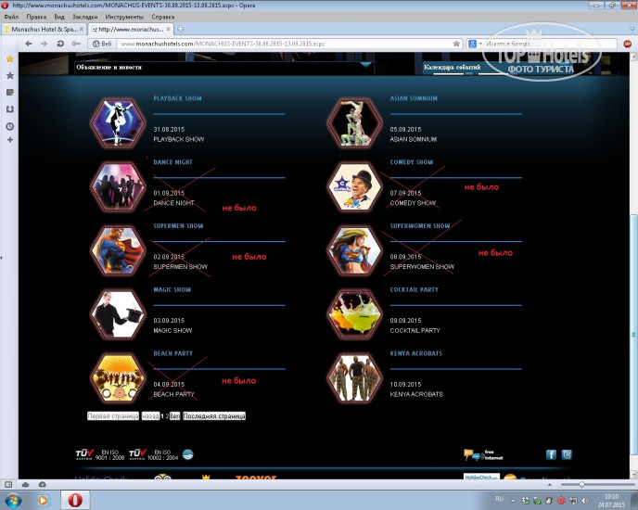Click the Magic Show magician thumbnail
Screen dimensions: 638x510
click(x=118, y=314)
